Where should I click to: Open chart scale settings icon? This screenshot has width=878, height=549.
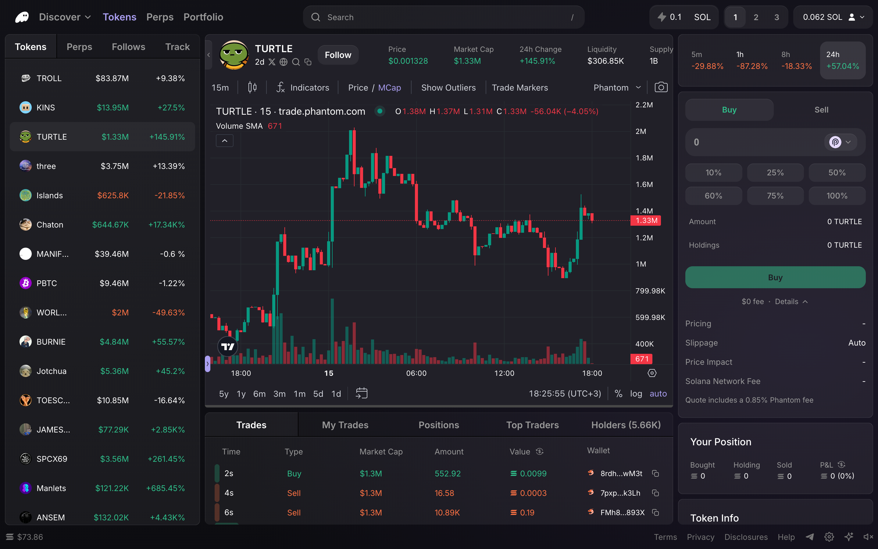tap(652, 373)
